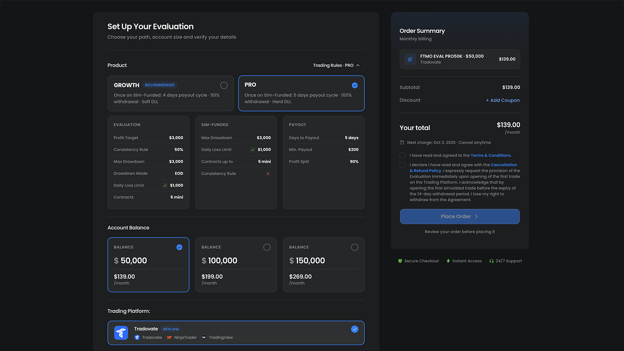
Task: Click the TradingView icon
Action: [204, 337]
